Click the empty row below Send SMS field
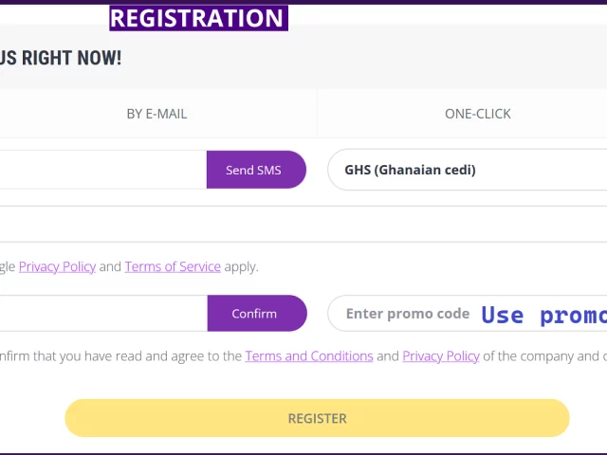The image size is (607, 455). [x=303, y=224]
